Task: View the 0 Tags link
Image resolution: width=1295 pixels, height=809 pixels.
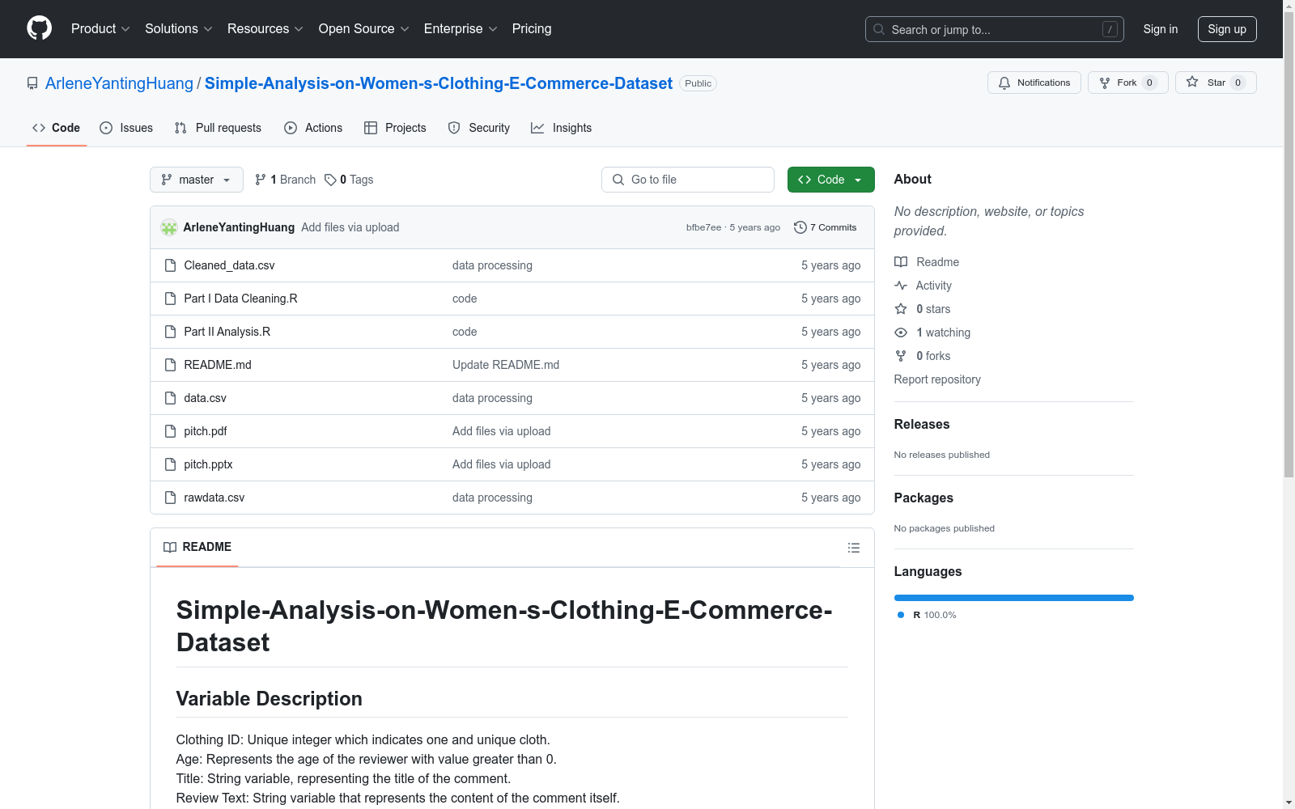Action: click(349, 180)
